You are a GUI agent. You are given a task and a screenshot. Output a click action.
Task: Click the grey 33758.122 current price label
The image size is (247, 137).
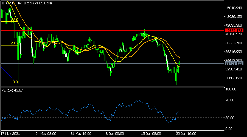(234, 63)
